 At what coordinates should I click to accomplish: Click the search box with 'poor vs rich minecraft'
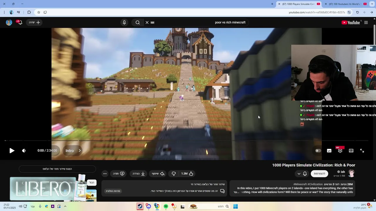201,23
